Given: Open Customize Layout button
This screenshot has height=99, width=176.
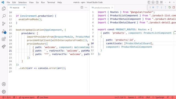Looking at the screenshot, I should point(161,2).
